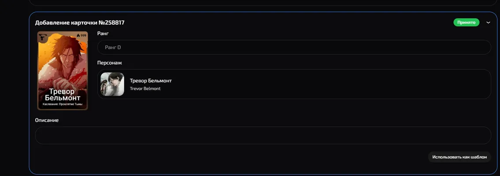Click the Описание field label
This screenshot has height=176, width=500.
pos(47,120)
